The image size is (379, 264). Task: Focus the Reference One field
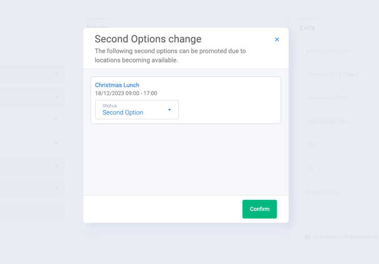[339, 98]
